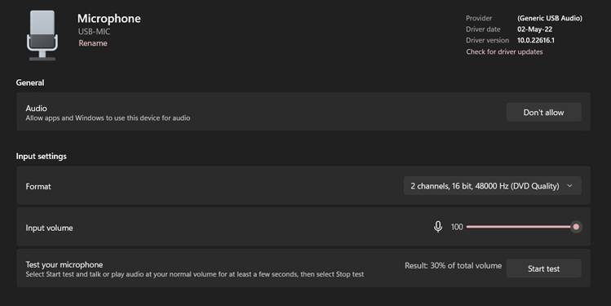The image size is (611, 306).
Task: Click the input volume value 100
Action: click(457, 227)
